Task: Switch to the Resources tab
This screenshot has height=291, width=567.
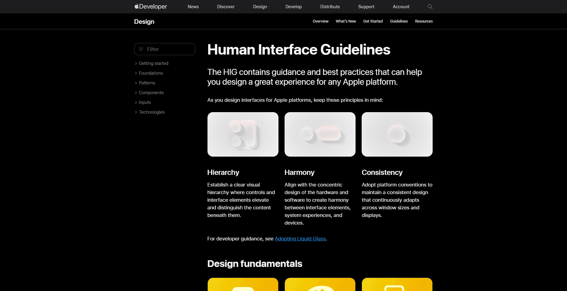Action: click(x=424, y=21)
